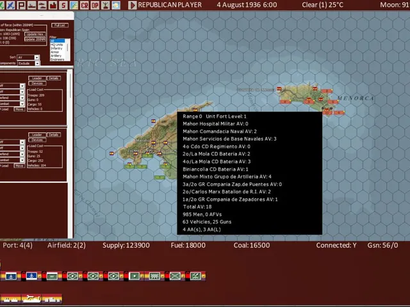Click the red arrow end-turn icon by REPUBLICAN PLAYER
410x307 pixels.
click(133, 5)
